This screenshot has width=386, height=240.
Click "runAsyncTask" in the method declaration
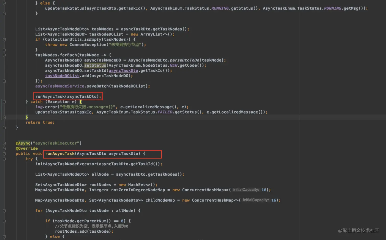[x=60, y=153]
